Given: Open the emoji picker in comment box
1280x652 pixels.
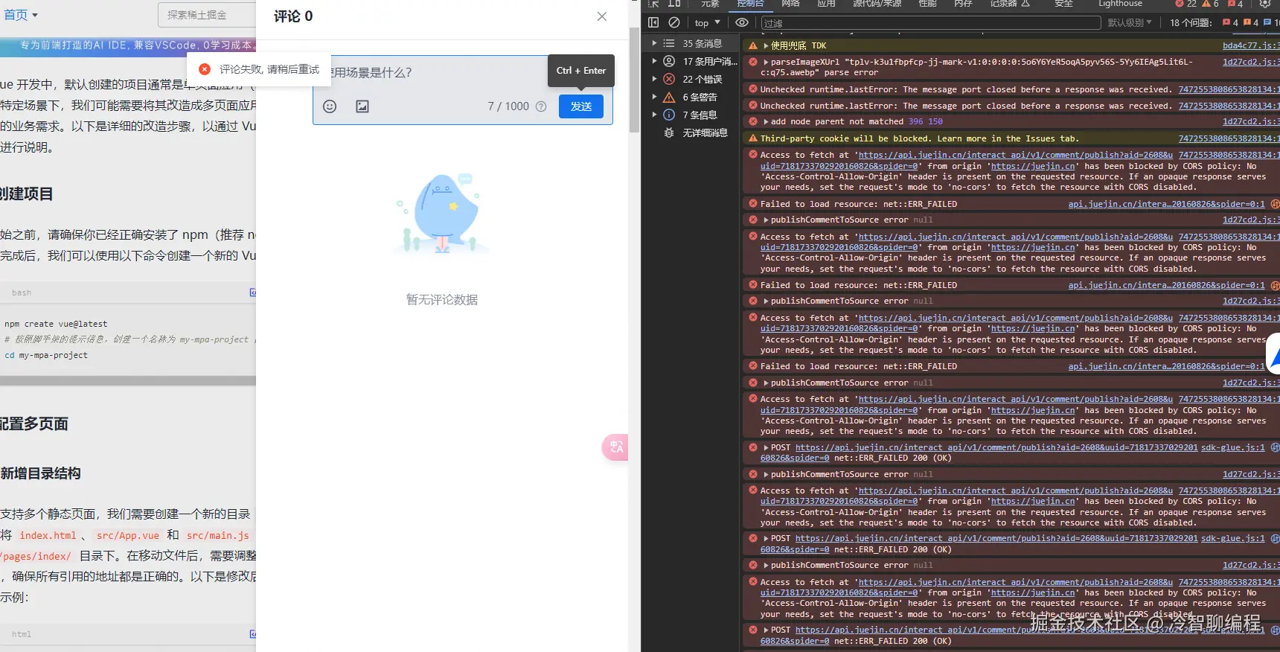Looking at the screenshot, I should (330, 106).
